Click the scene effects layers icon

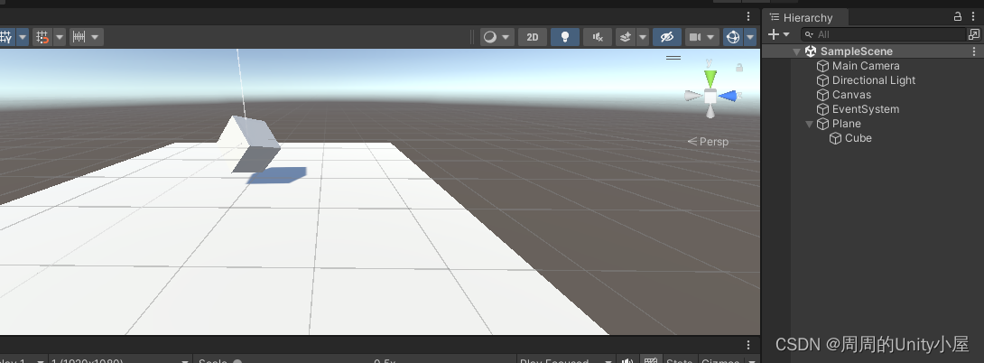[x=626, y=37]
